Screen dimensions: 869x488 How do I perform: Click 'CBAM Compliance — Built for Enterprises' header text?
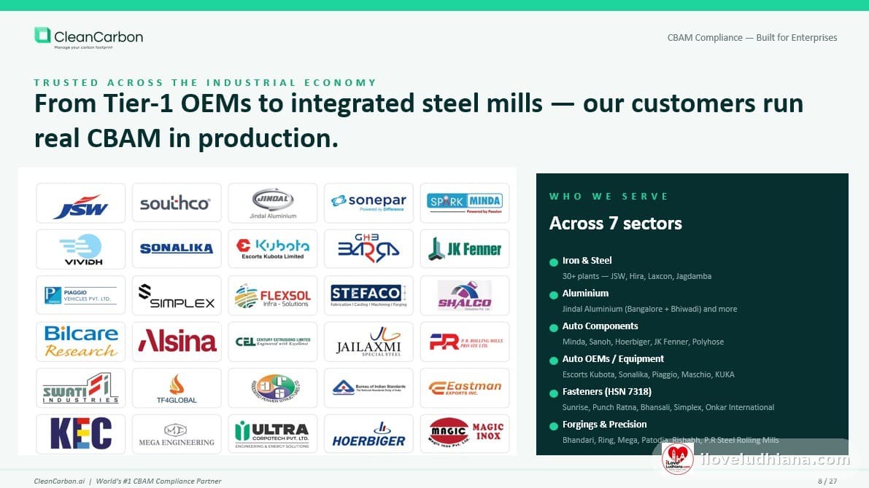(x=752, y=38)
